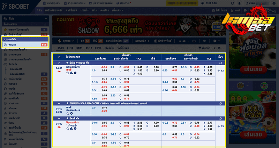Open the financial report (รายงานการเงิน) link
The image size is (279, 148).
click(x=75, y=3)
